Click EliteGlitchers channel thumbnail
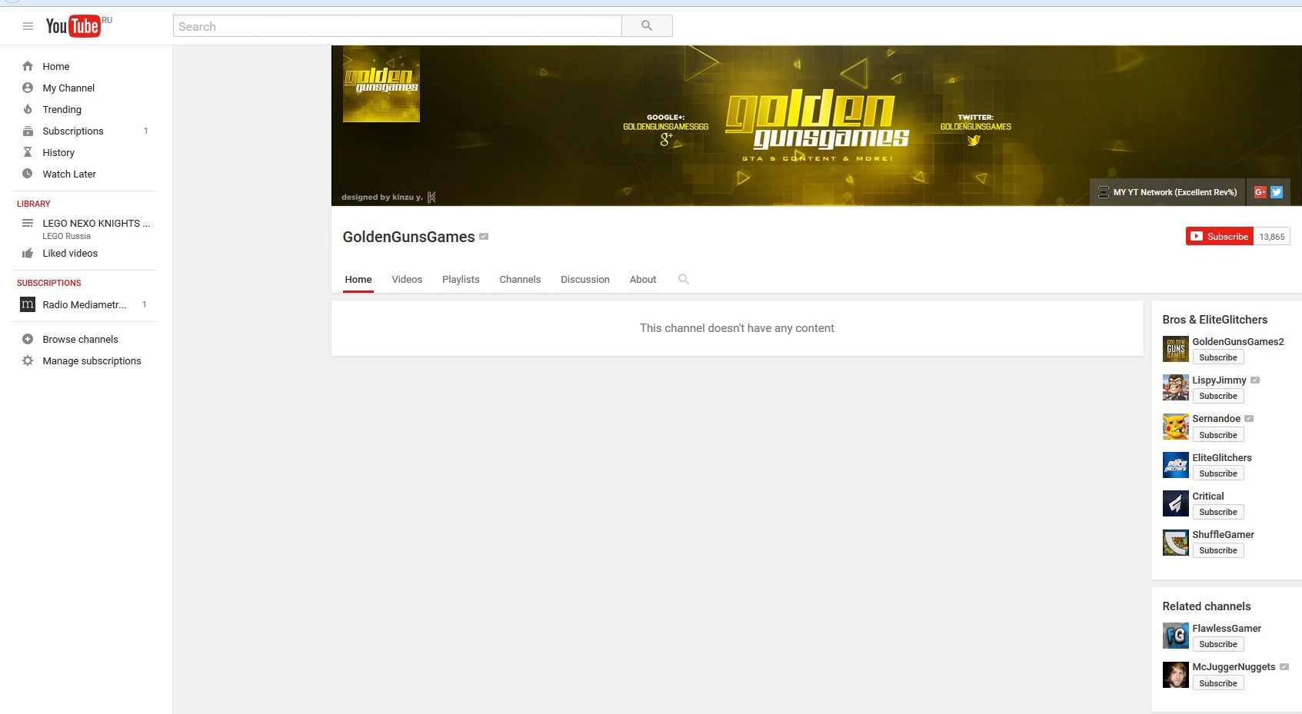This screenshot has height=714, width=1302. coord(1176,465)
